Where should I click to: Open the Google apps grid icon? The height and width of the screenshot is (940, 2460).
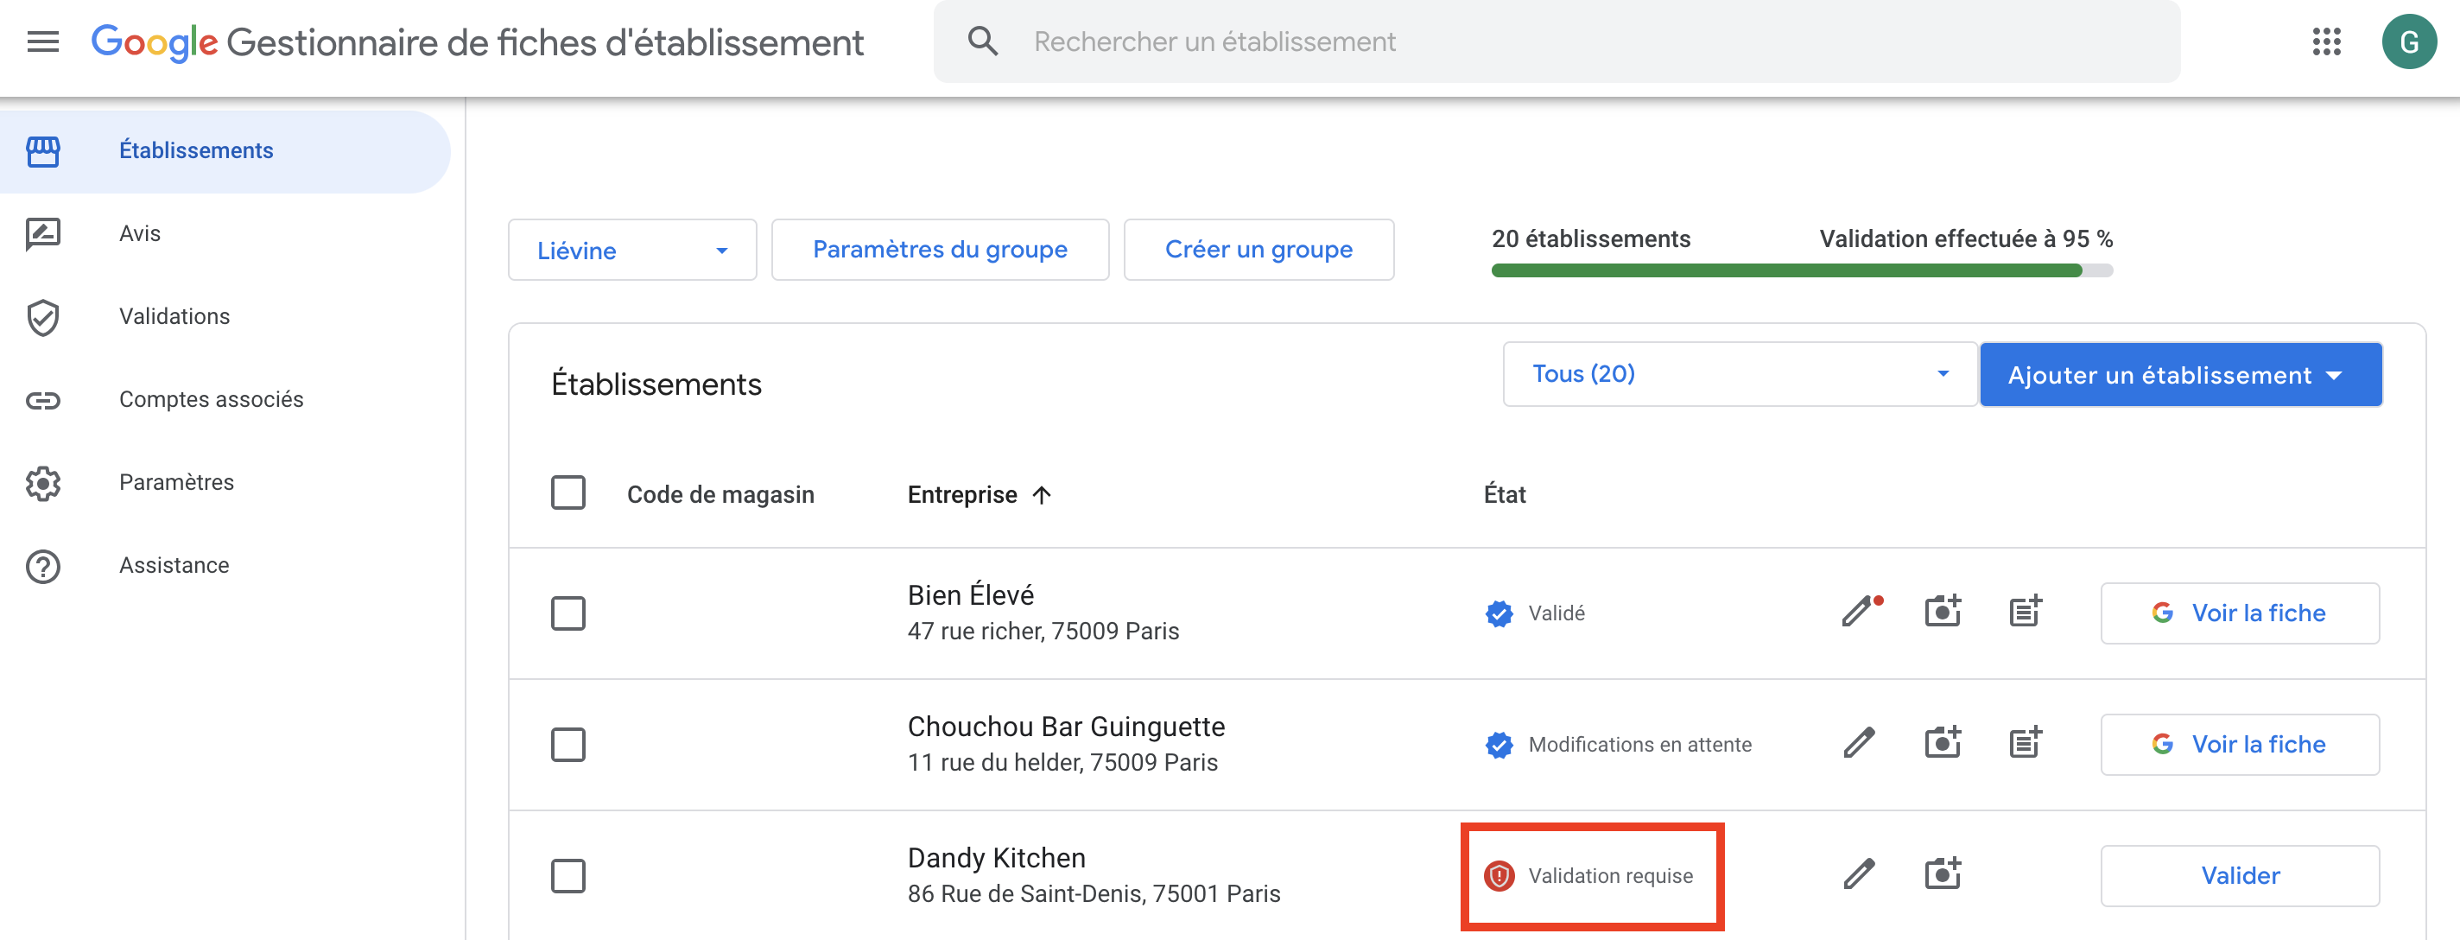click(2325, 42)
